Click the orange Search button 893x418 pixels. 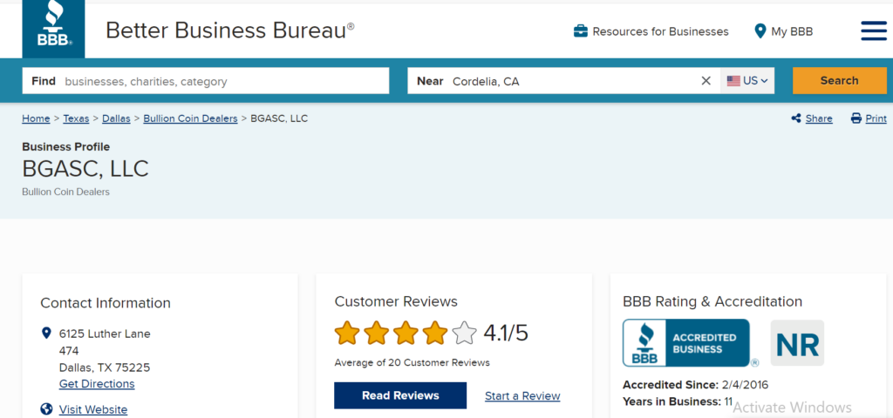[x=840, y=81]
